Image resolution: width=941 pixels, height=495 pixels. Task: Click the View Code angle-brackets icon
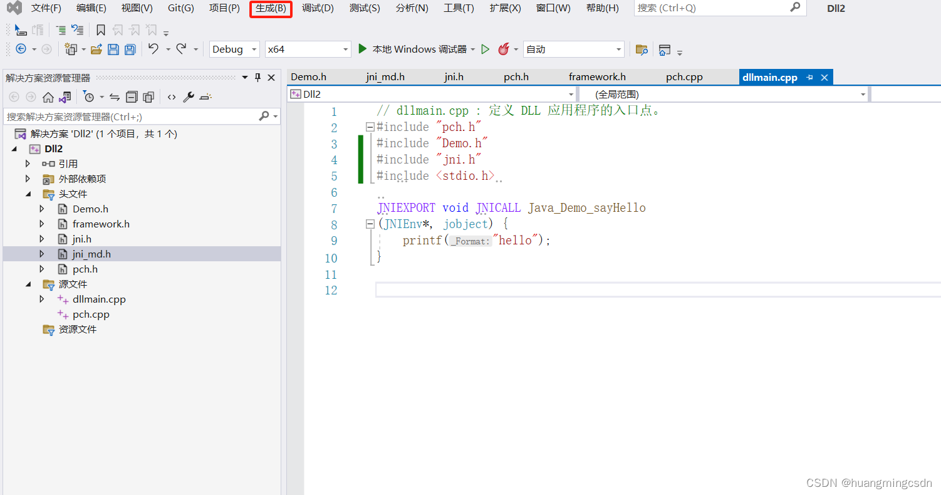click(171, 97)
